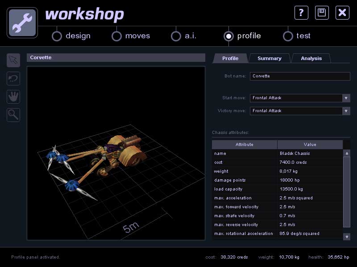Choose the a.i. radio option
Screen dimensions: 357x267
176,36
